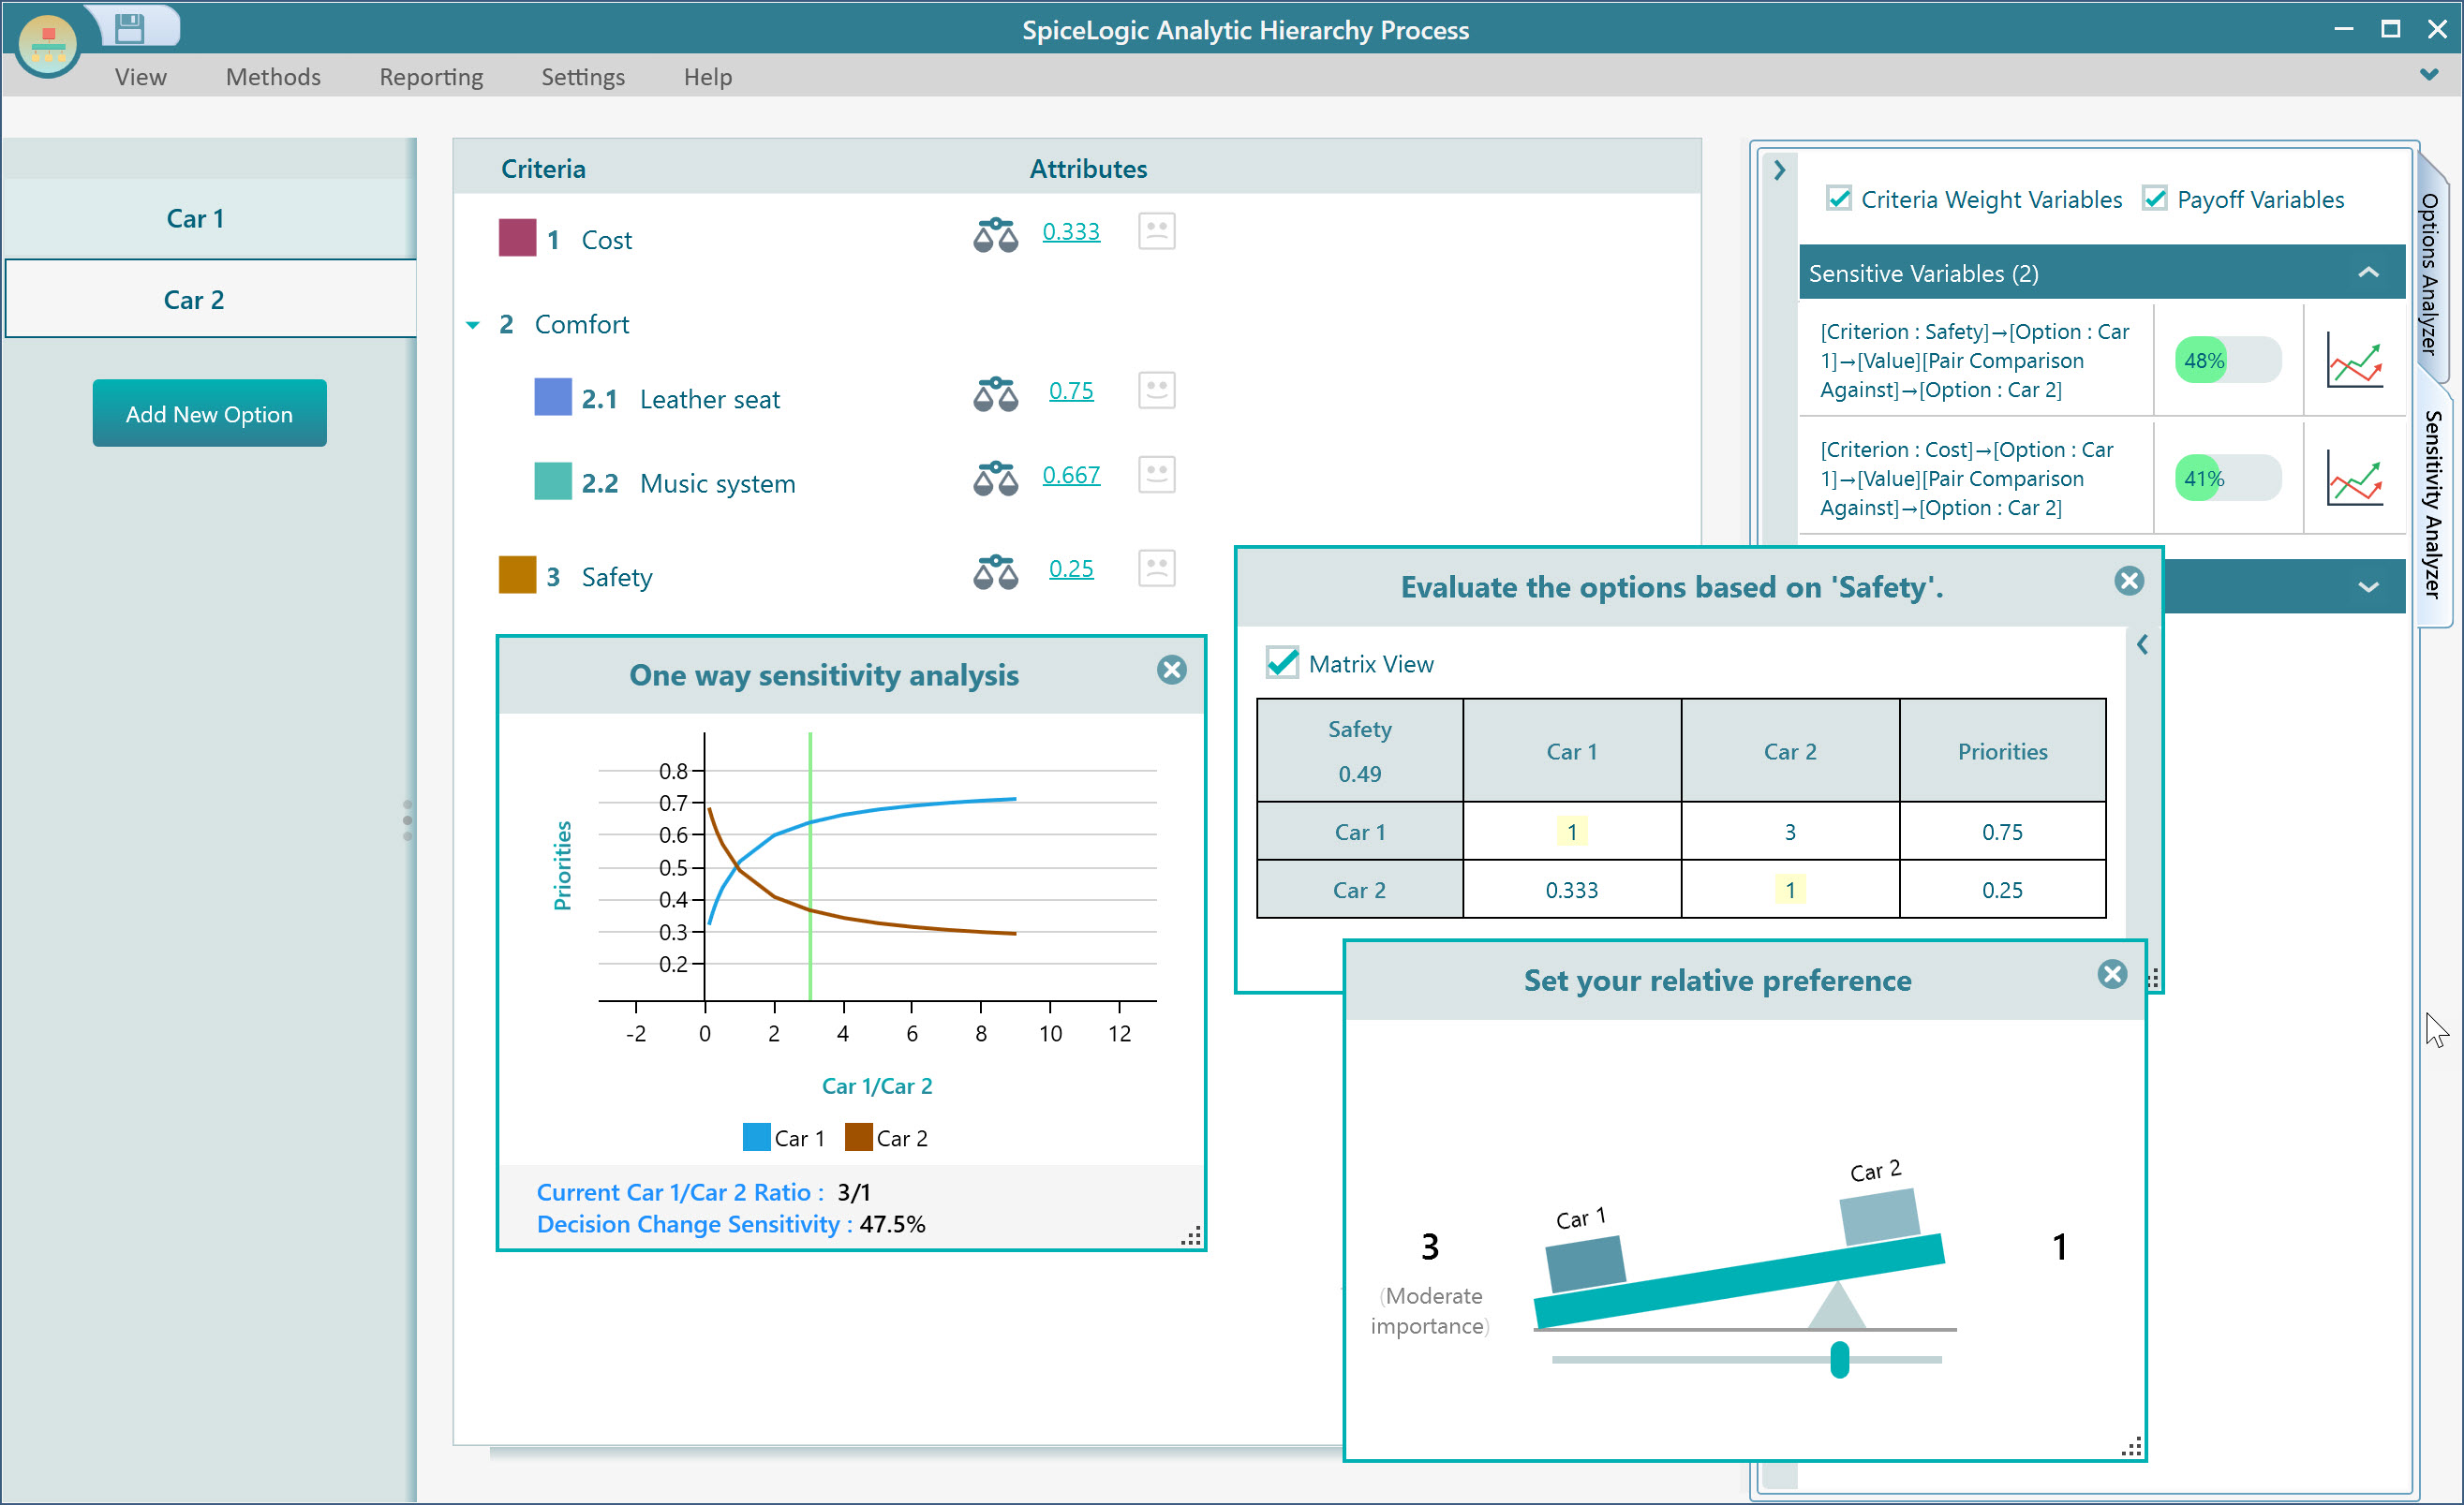Screen dimensions: 2464x1505
Task: Click the Safety criterion color swatch
Action: 517,575
